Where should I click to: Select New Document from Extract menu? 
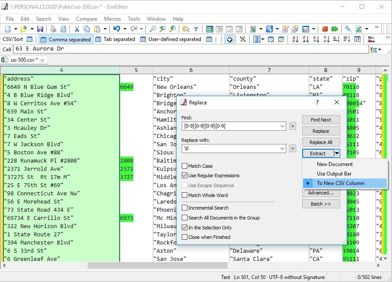(345, 164)
